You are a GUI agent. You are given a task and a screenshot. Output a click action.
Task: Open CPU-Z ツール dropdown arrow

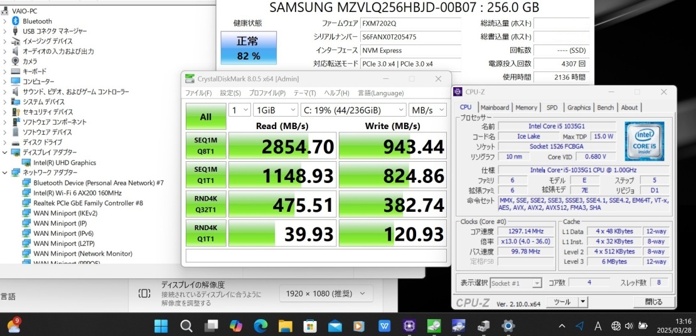[x=583, y=302]
